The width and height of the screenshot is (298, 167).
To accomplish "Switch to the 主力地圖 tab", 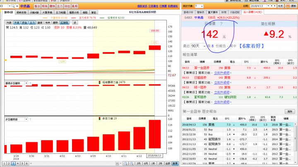I will click(x=60, y=12).
